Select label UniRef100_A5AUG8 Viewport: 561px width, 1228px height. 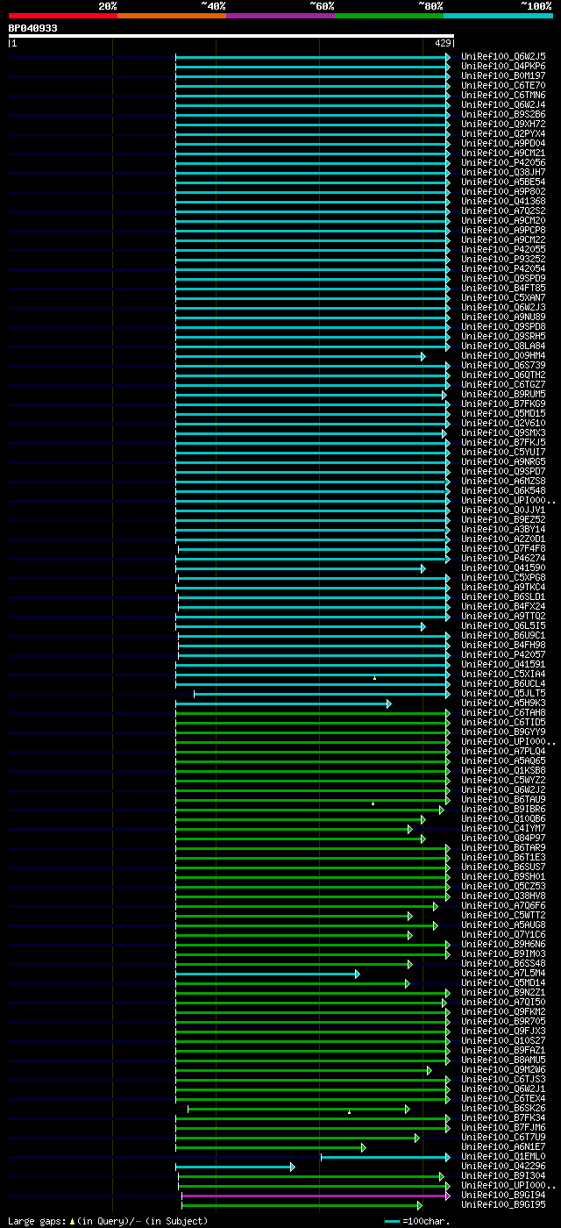click(x=503, y=925)
